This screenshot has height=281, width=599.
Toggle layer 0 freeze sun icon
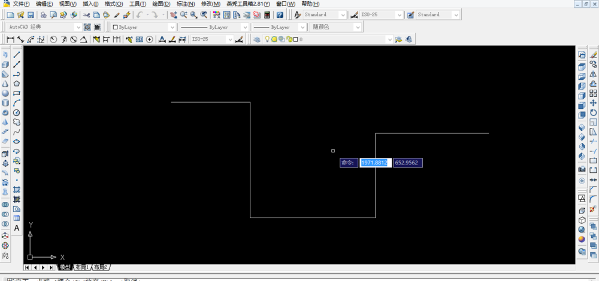pyautogui.click(x=274, y=39)
